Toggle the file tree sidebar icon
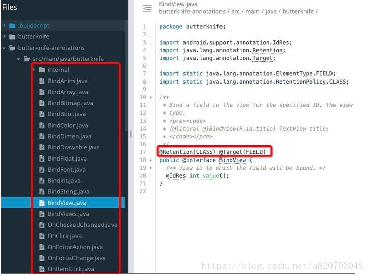Viewport: 369px width, 276px height. (147, 8)
